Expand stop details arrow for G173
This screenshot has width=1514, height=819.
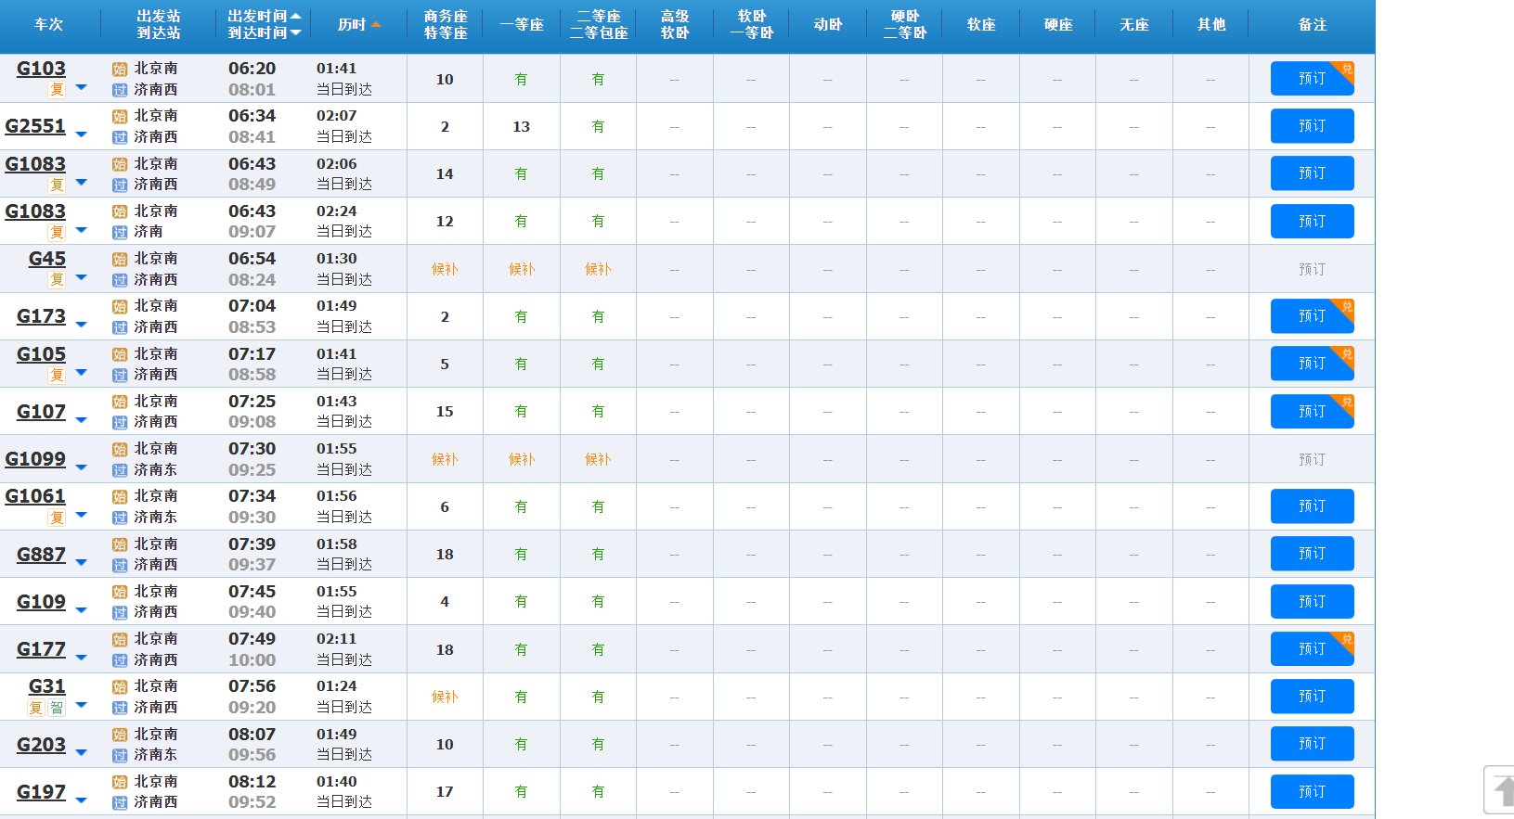pos(81,325)
